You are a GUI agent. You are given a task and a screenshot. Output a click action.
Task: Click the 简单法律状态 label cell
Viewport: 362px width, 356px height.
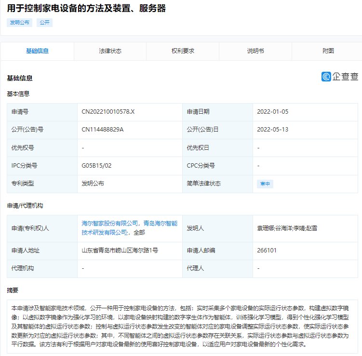click(x=218, y=184)
